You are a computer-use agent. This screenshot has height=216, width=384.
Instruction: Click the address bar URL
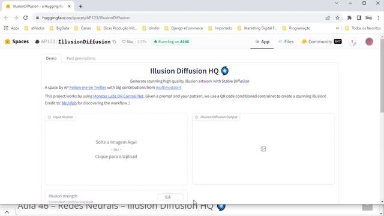pos(86,17)
